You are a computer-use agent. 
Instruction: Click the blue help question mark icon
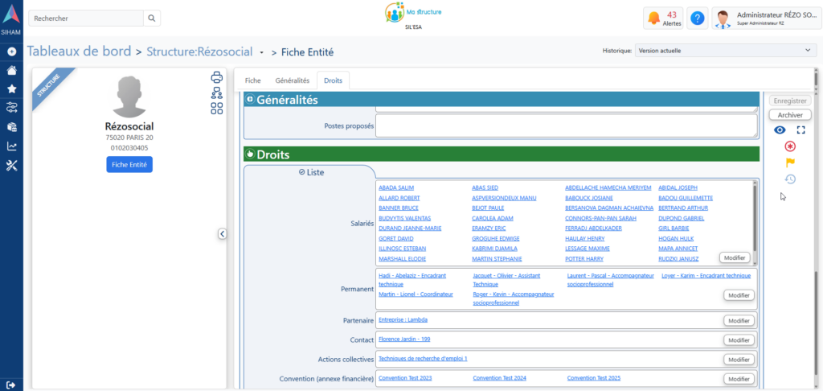click(x=697, y=18)
